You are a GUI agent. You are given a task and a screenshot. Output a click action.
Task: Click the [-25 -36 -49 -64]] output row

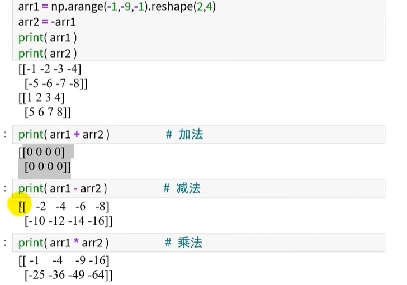point(68,275)
